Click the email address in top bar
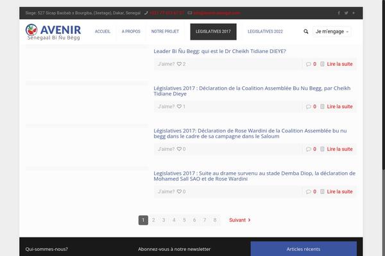Viewport: 385px width, 256px height. (x=217, y=13)
